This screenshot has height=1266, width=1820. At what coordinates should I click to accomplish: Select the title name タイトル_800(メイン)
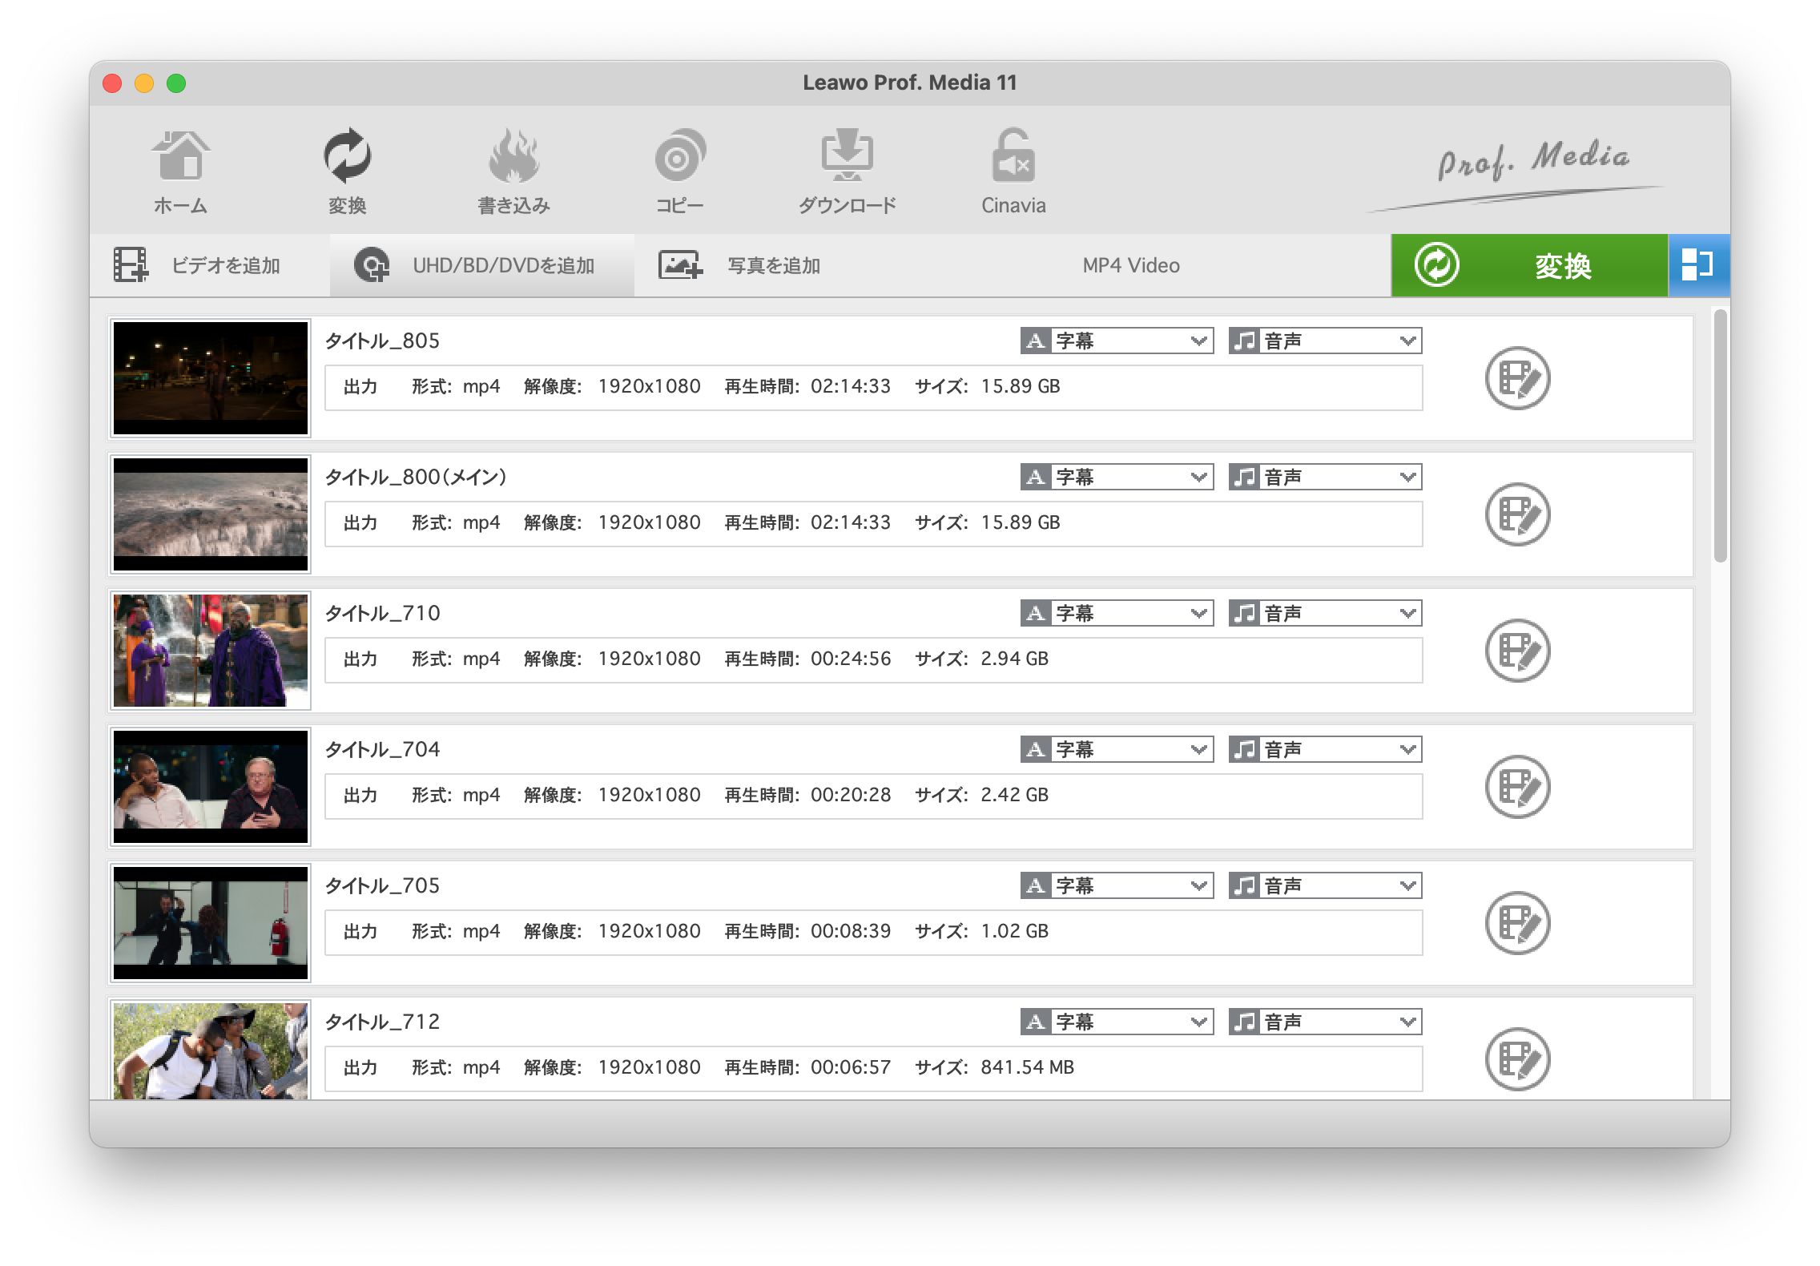point(416,477)
